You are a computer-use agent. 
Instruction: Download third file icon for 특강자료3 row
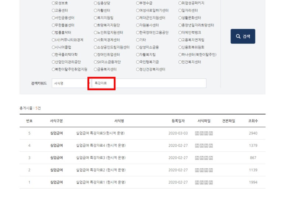pyautogui.click(x=206, y=158)
